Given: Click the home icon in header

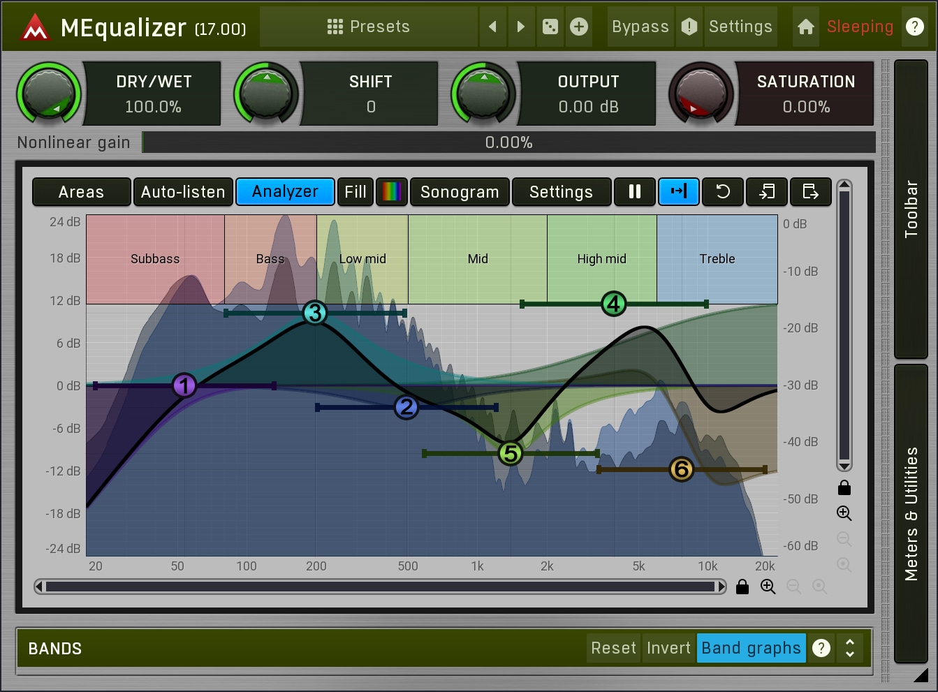Looking at the screenshot, I should pyautogui.click(x=805, y=27).
